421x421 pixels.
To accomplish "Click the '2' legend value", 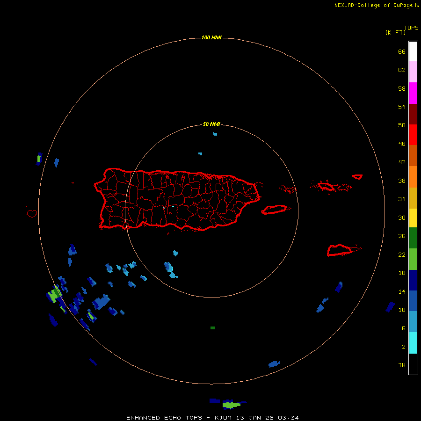I will click(404, 347).
